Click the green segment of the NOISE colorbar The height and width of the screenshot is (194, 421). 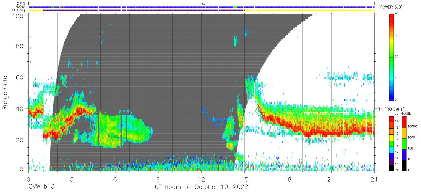(404, 144)
